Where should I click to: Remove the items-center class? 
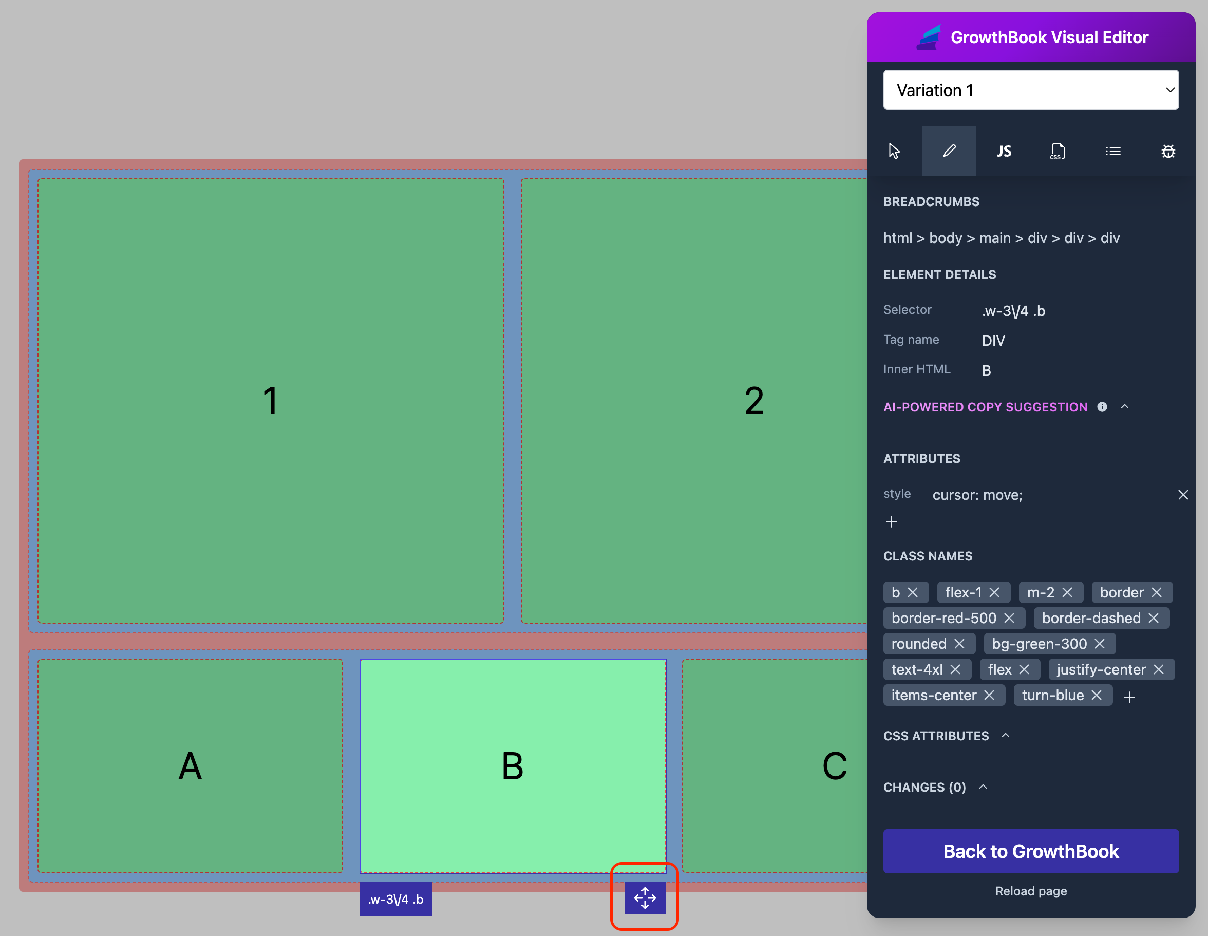(x=990, y=696)
